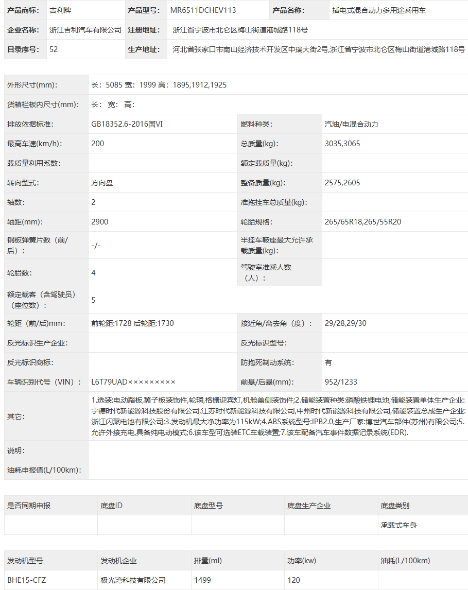The height and width of the screenshot is (590, 468).
Task: Select product model MR6511DCHEV113
Action: [x=203, y=10]
